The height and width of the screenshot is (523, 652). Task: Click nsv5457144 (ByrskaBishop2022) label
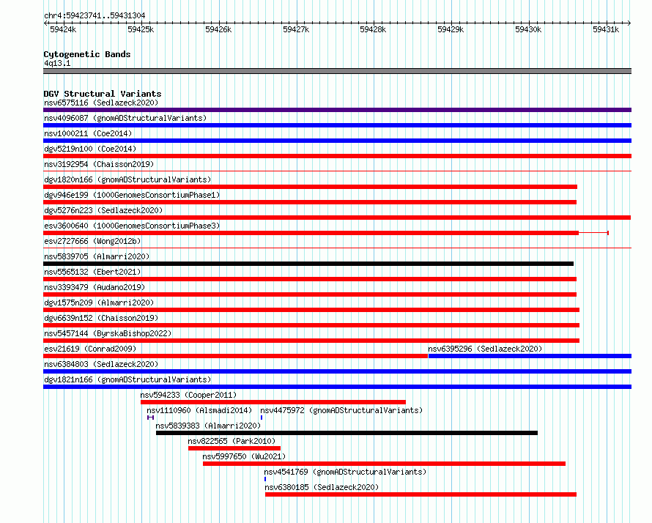point(108,333)
